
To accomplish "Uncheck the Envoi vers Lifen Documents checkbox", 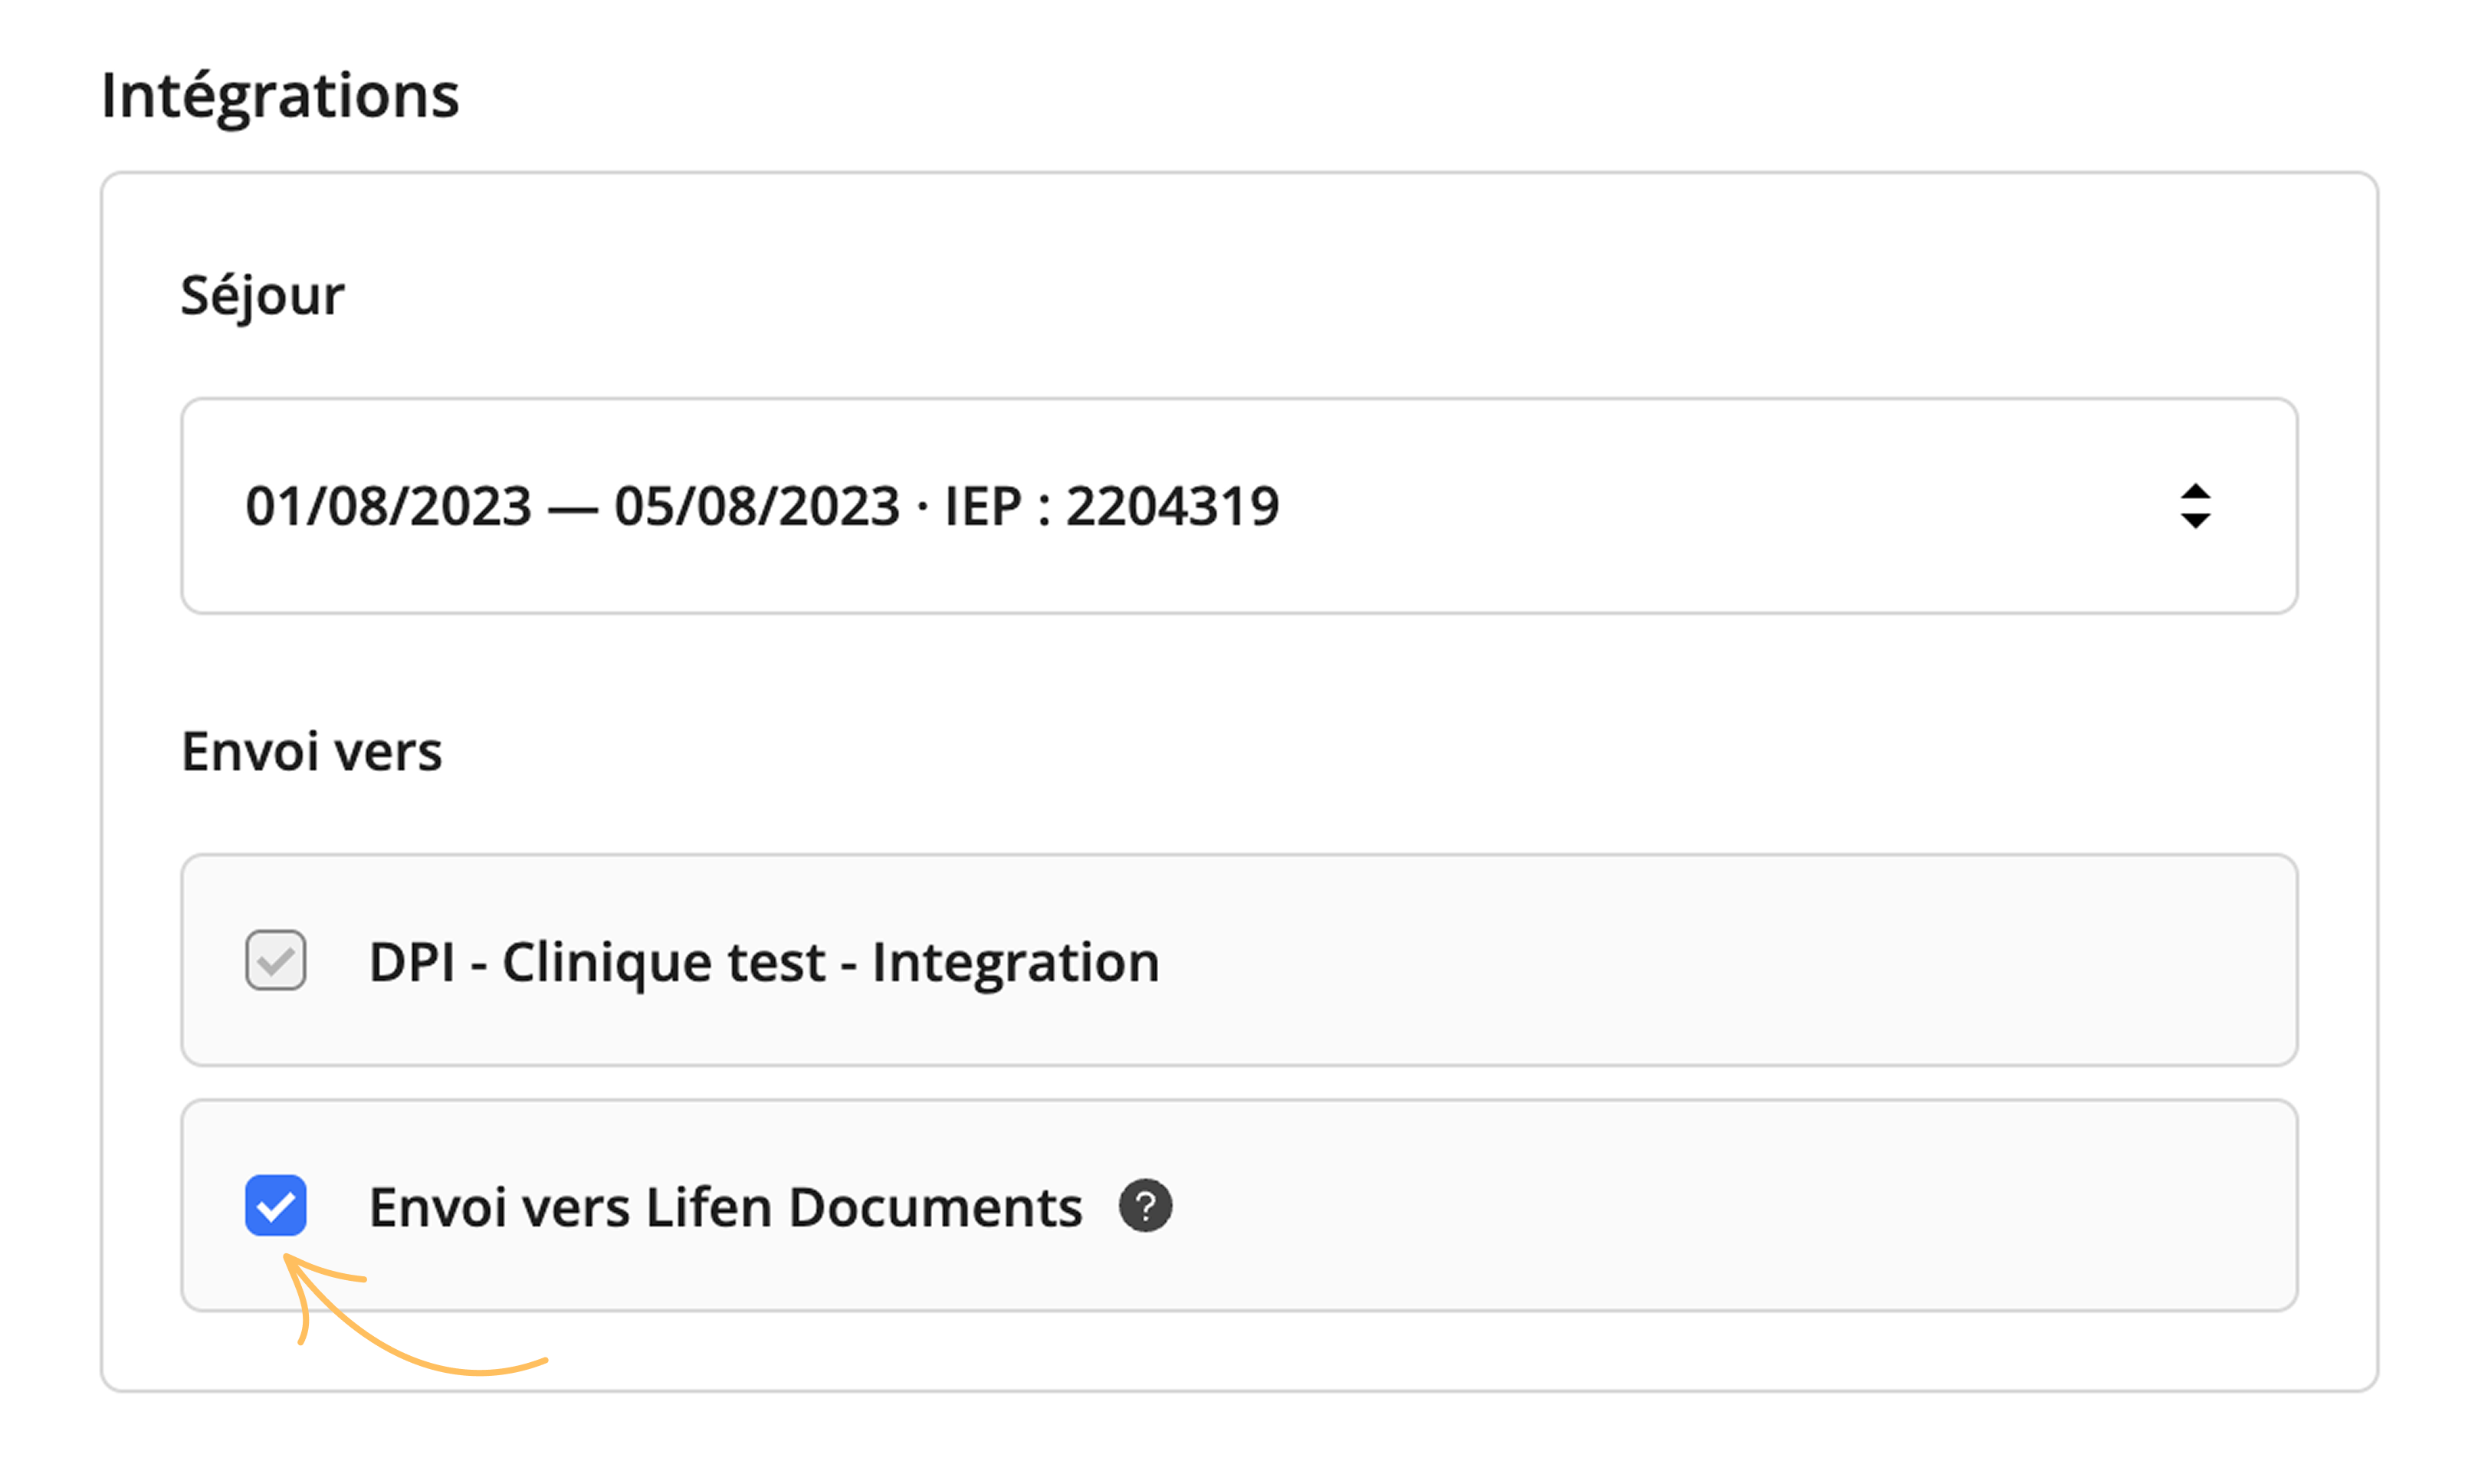I will (x=276, y=1206).
